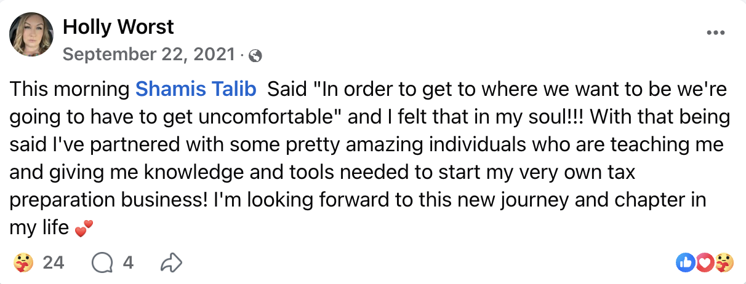746x284 pixels.
Task: Click the share arrow icon
Action: pyautogui.click(x=171, y=263)
